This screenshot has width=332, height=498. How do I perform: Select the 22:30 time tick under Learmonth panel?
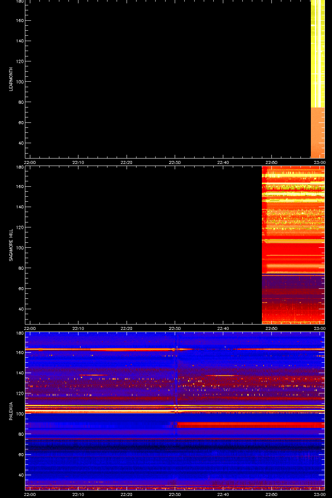coord(175,162)
